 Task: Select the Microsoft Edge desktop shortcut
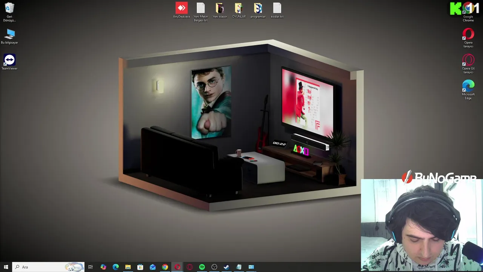(468, 90)
